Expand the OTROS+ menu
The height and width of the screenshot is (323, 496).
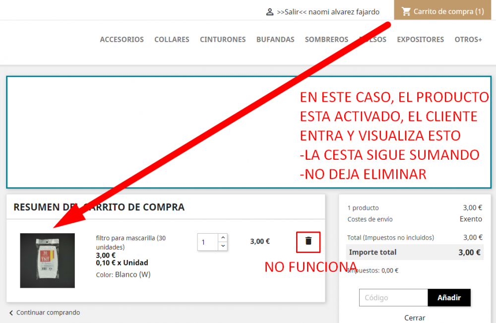(468, 39)
